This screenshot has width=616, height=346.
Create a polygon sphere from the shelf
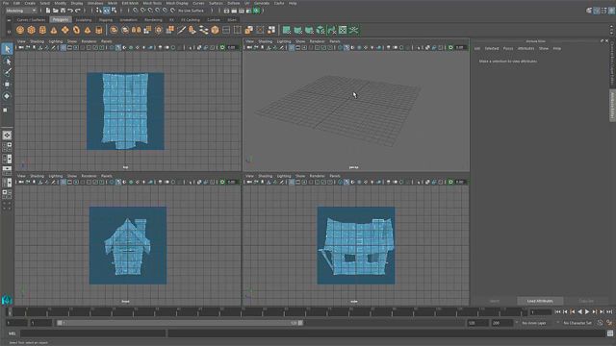(20, 30)
